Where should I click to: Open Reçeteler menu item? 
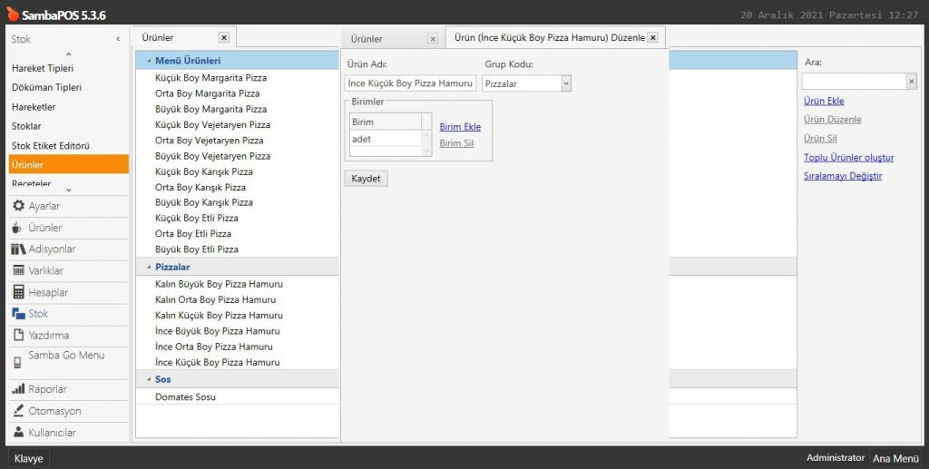point(32,183)
